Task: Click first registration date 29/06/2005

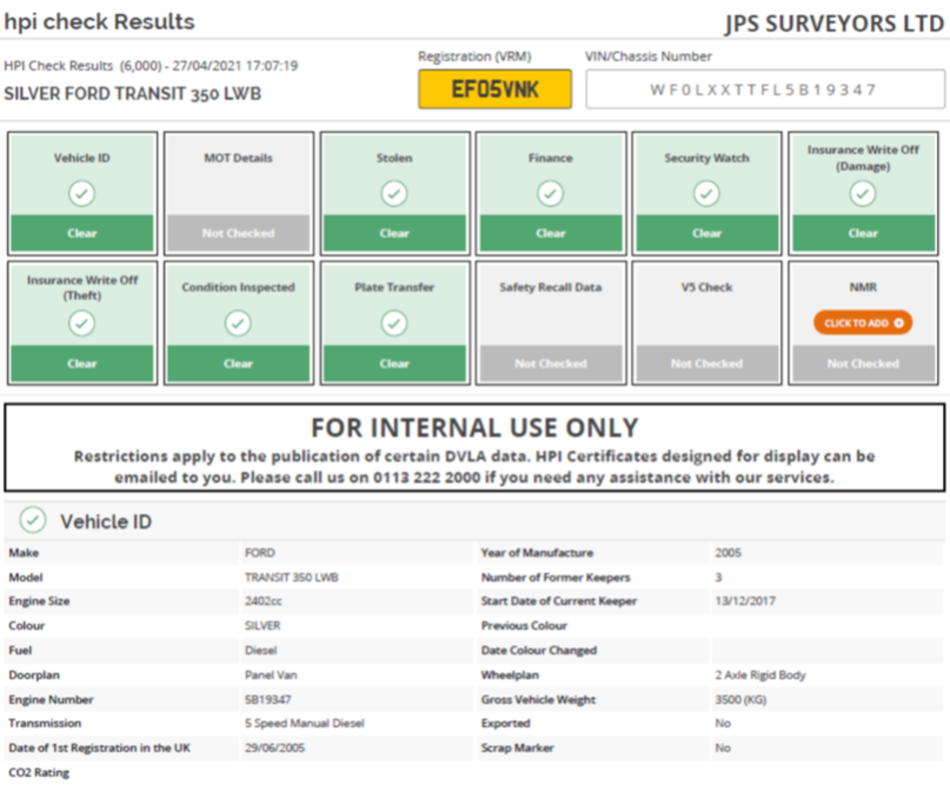Action: point(275,747)
